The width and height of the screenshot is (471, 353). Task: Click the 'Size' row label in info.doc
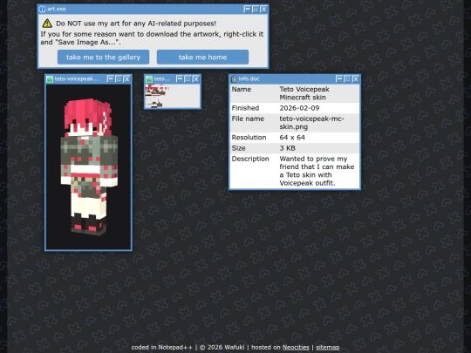[238, 148]
